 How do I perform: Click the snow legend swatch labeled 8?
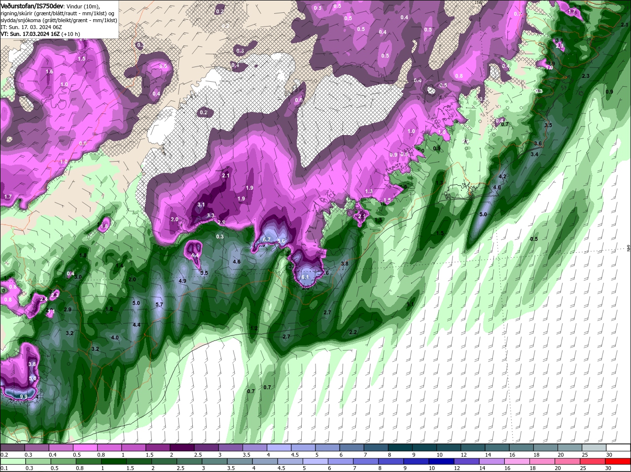tap(400, 447)
